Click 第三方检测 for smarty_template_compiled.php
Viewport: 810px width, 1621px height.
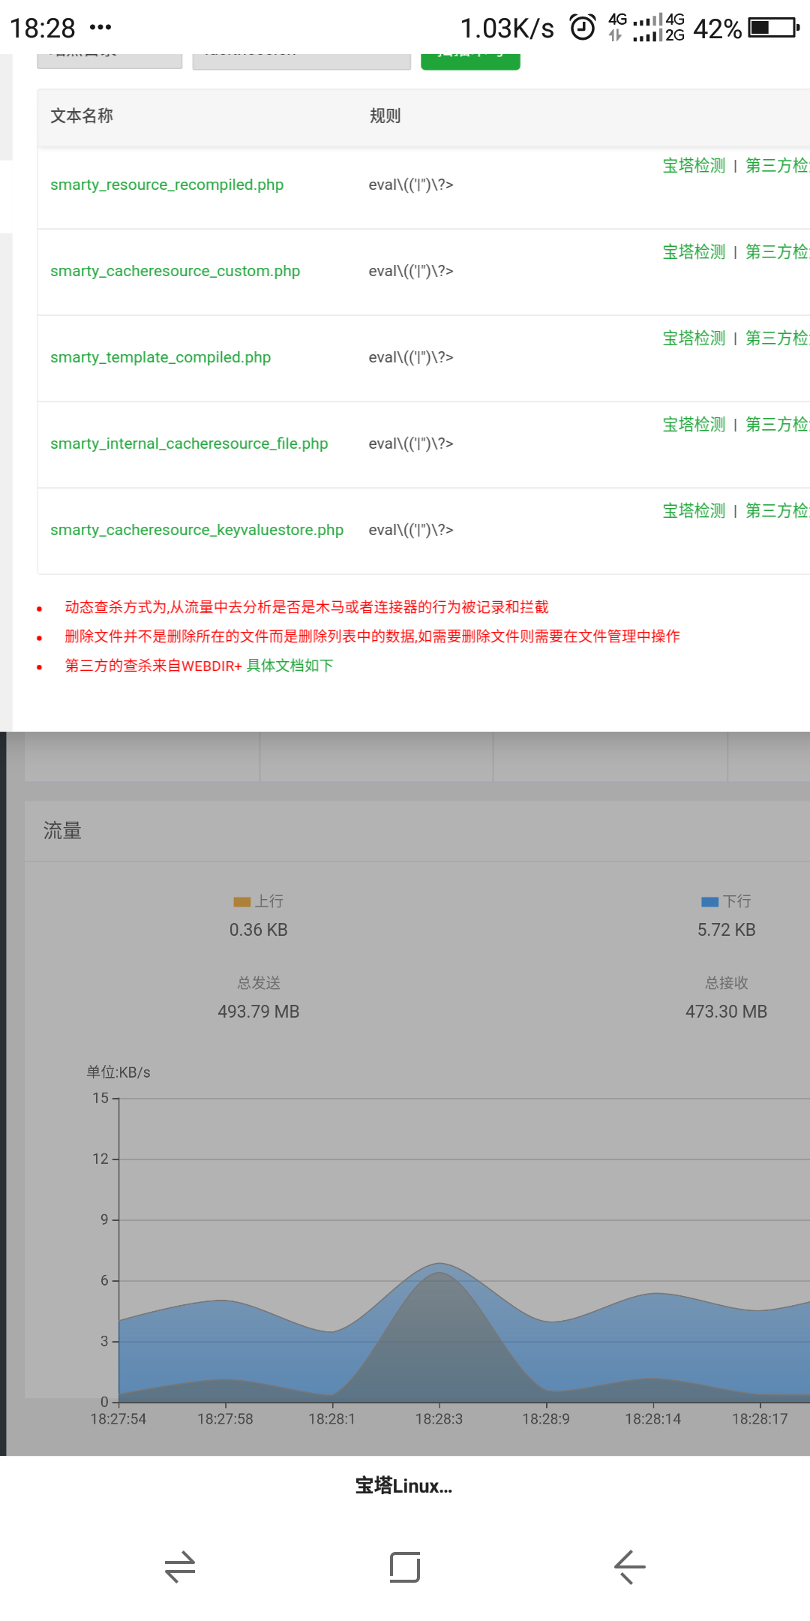coord(777,338)
